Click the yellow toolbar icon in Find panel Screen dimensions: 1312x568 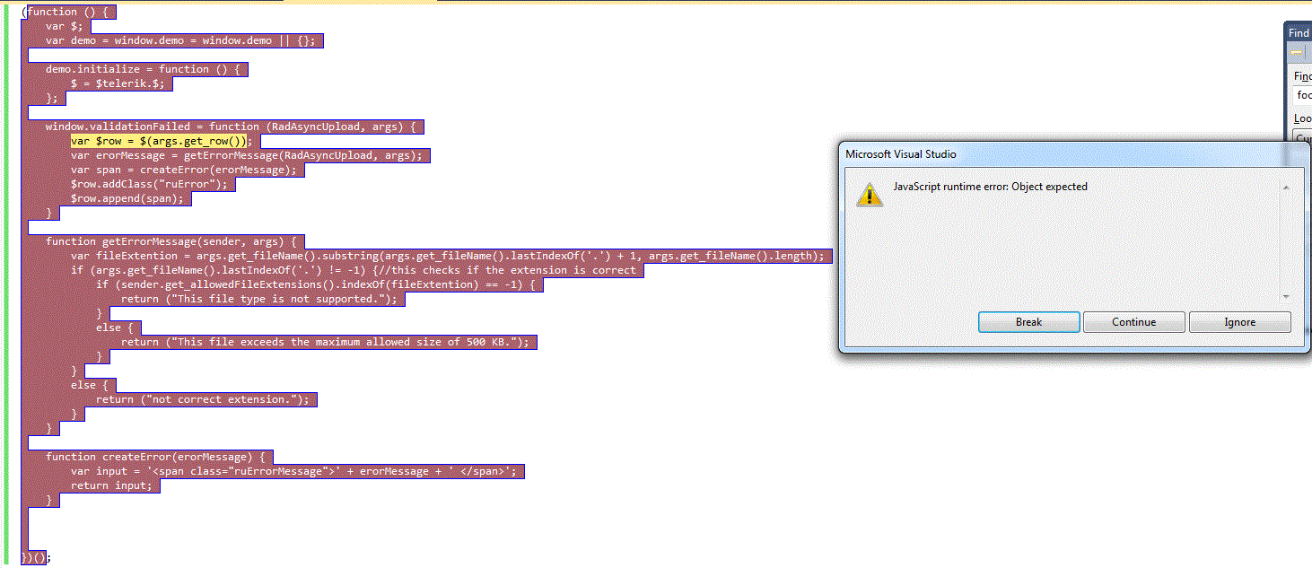1297,53
